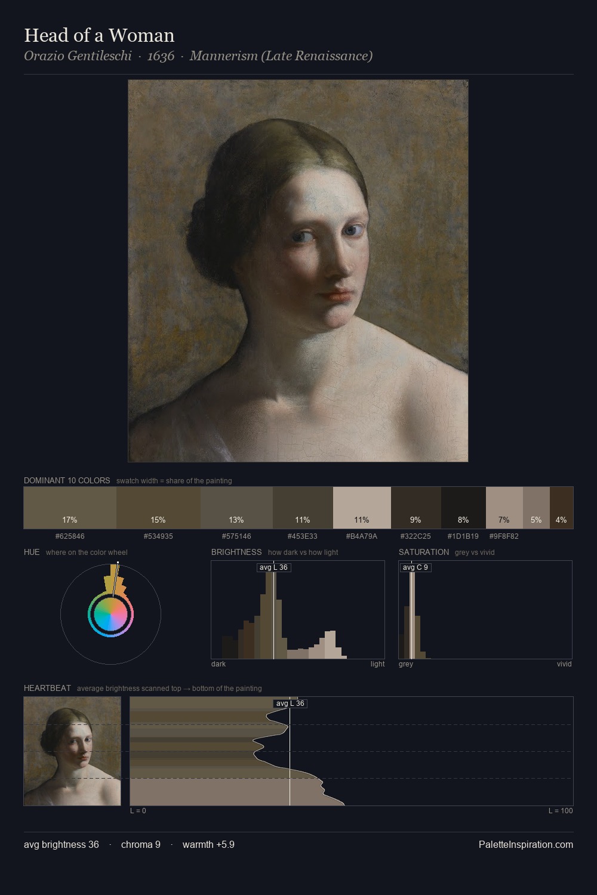Image resolution: width=597 pixels, height=895 pixels.
Task: Click the first 11% swatch #453E33
Action: click(303, 508)
